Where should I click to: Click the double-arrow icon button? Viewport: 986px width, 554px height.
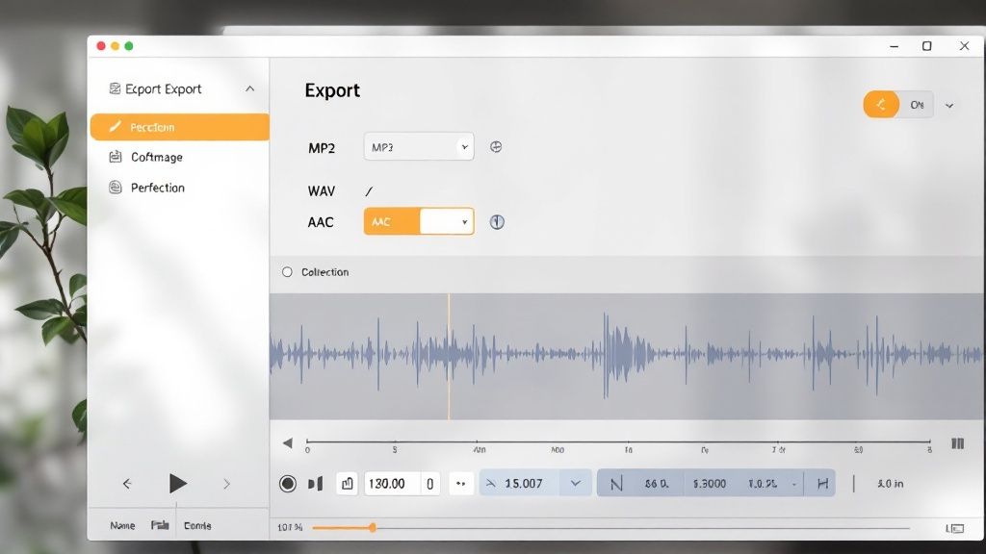pyautogui.click(x=461, y=484)
